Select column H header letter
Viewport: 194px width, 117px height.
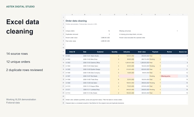169,15
